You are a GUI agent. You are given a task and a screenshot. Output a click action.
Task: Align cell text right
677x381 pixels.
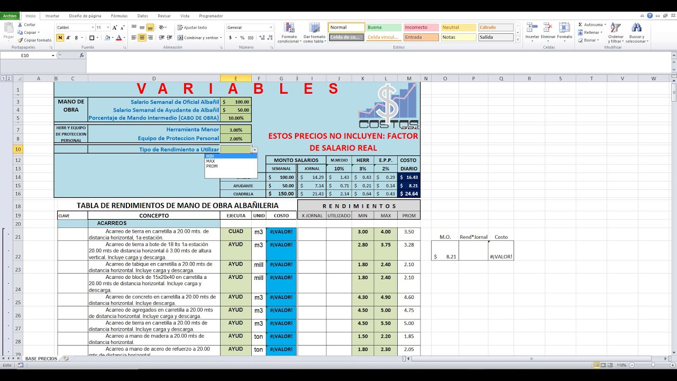pos(150,38)
